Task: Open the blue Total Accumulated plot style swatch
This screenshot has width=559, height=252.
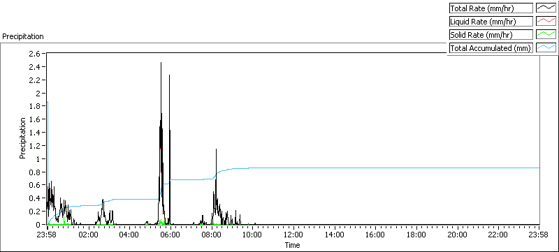Action: (x=546, y=47)
